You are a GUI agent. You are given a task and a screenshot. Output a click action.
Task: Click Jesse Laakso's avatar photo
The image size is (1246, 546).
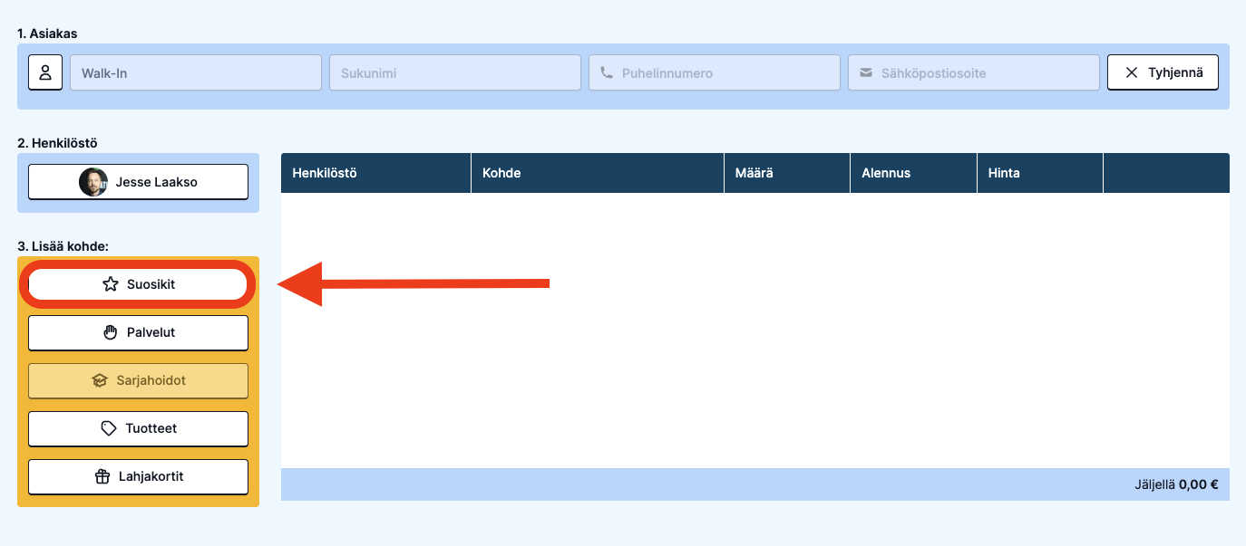[x=92, y=182]
